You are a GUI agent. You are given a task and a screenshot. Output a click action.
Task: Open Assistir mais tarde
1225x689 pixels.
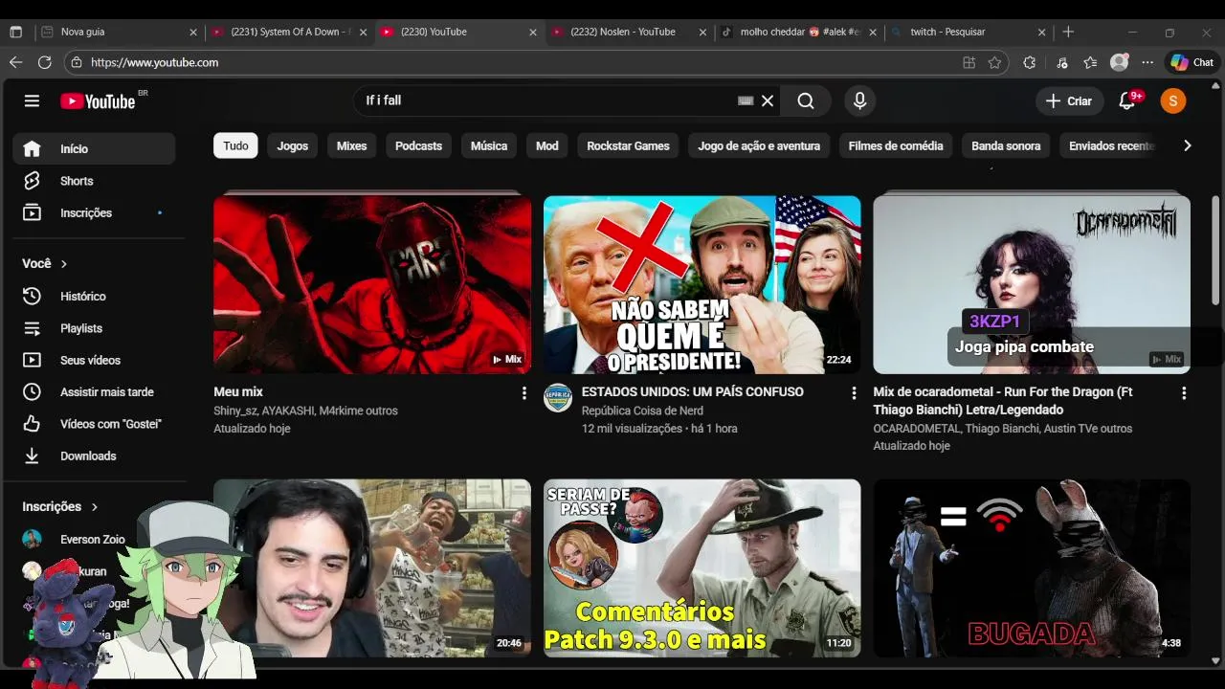[94, 391]
